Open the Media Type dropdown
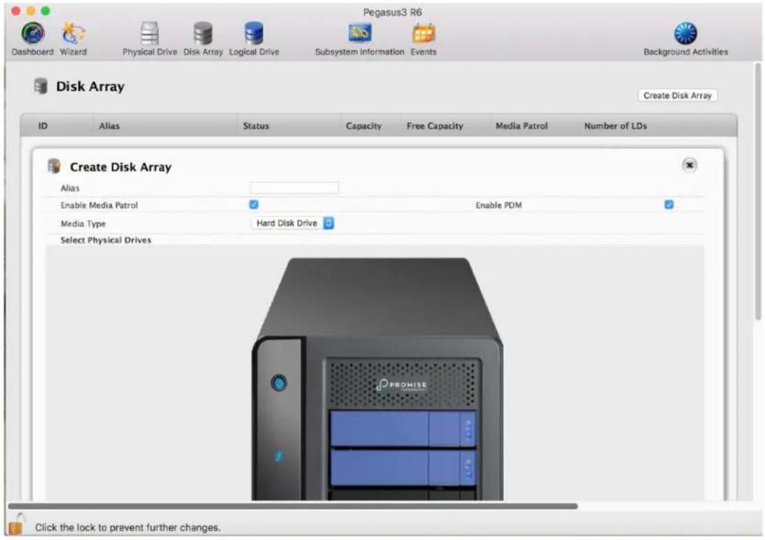Viewport: 765px width, 540px height. 292,223
